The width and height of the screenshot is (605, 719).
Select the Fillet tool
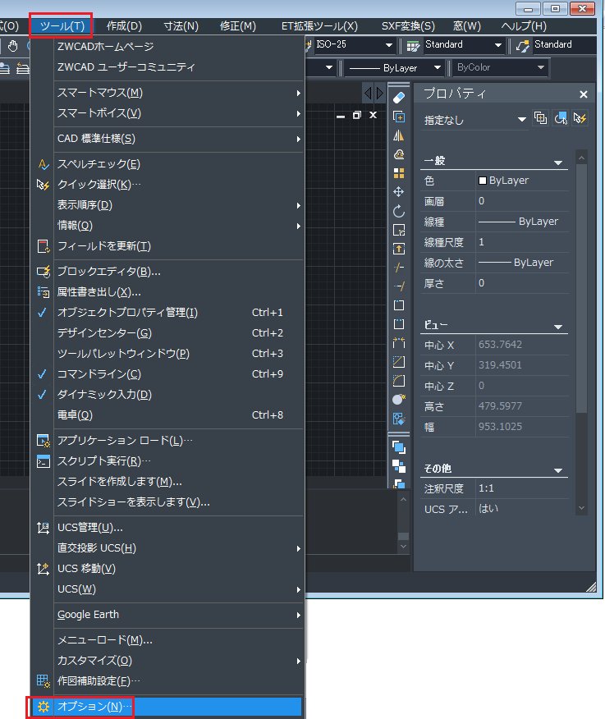click(x=399, y=381)
